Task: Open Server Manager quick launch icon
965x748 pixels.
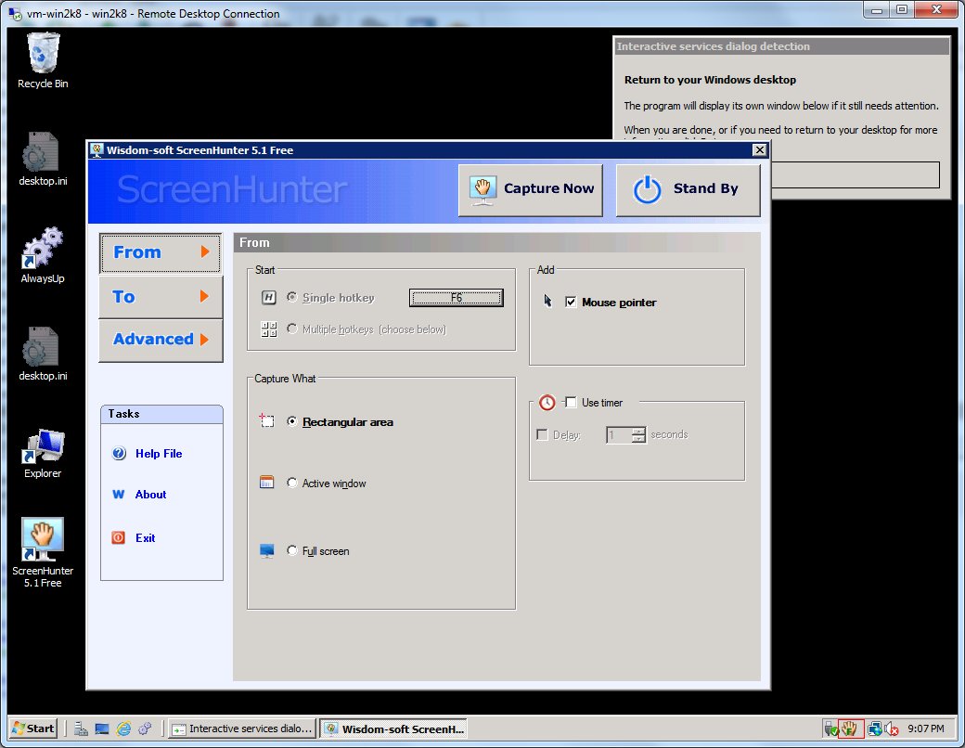Action: click(81, 729)
